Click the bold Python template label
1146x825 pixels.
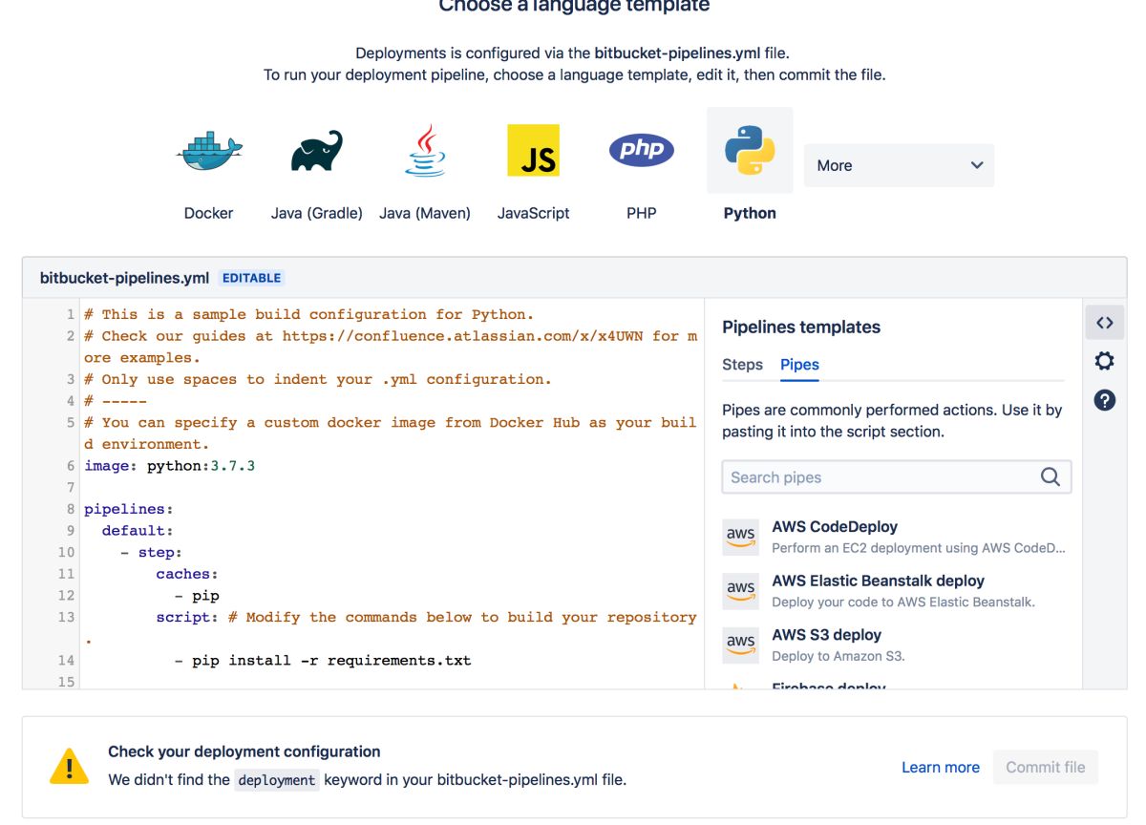750,213
